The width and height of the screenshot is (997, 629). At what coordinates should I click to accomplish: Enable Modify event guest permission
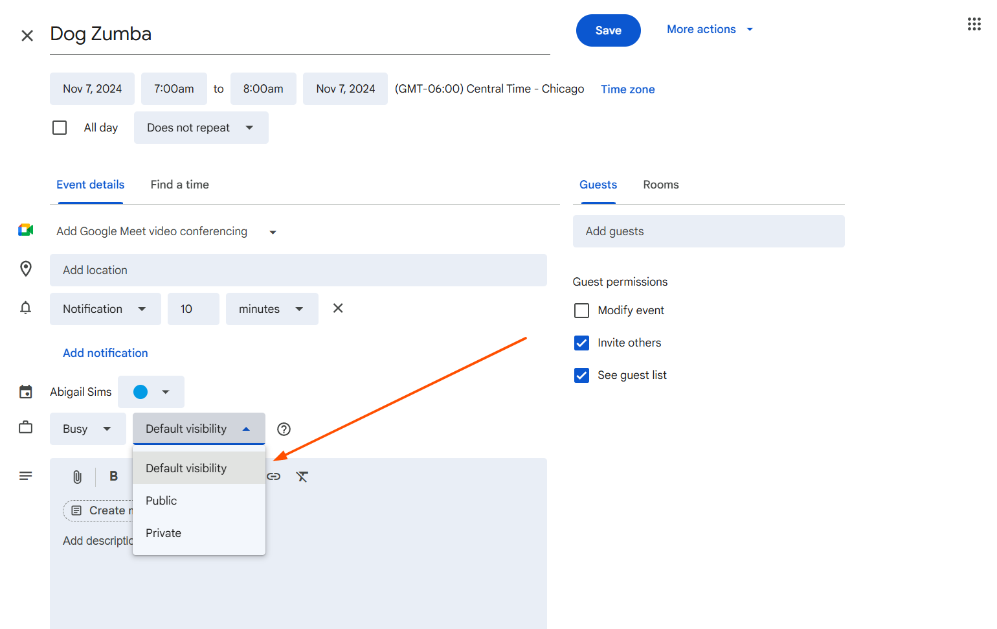point(582,311)
